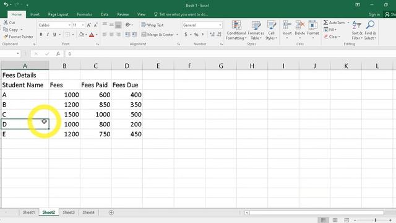
Task: Set top vertical alignment
Action: click(x=105, y=25)
